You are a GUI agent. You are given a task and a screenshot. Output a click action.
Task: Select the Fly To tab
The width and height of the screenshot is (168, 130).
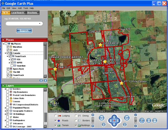click(x=5, y=13)
